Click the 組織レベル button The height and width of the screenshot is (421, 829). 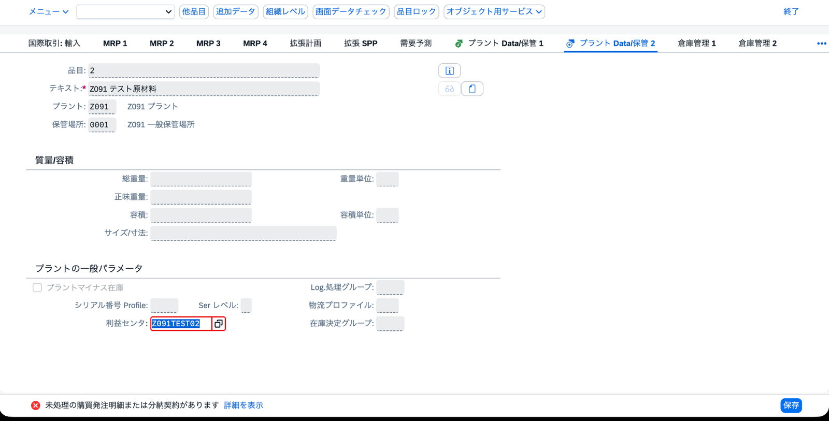click(x=285, y=11)
